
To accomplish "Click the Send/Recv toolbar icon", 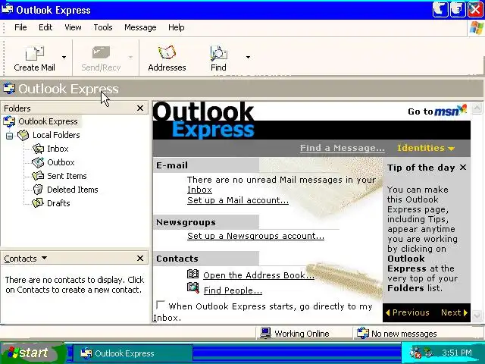I will [101, 53].
